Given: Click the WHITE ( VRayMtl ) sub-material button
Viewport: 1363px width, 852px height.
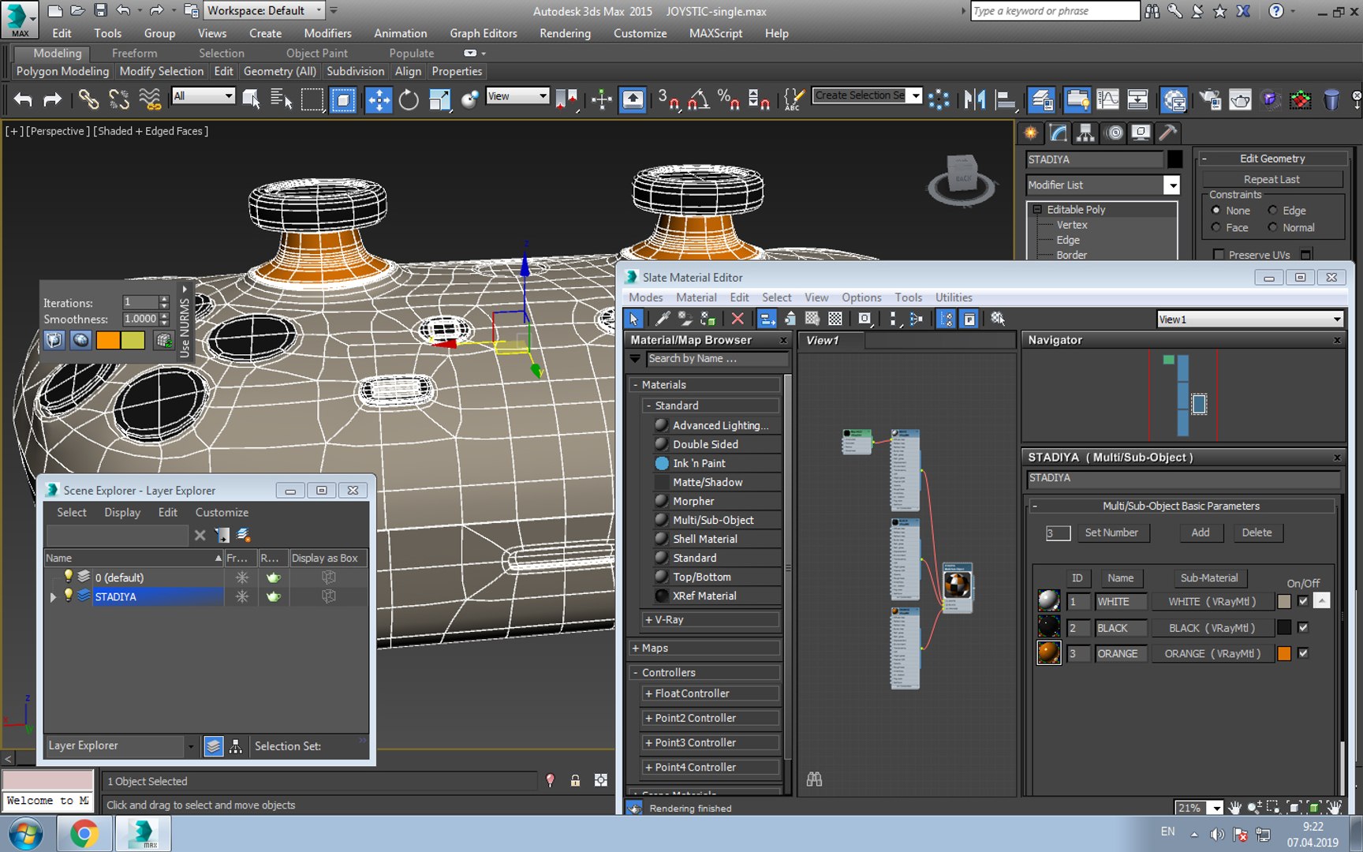Looking at the screenshot, I should [1212, 601].
